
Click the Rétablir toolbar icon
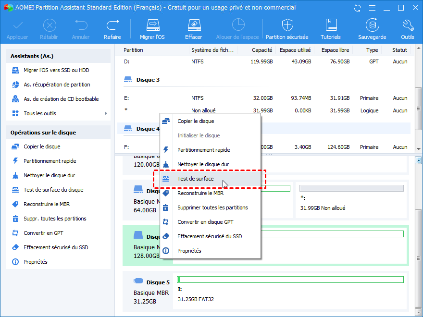[x=49, y=29]
